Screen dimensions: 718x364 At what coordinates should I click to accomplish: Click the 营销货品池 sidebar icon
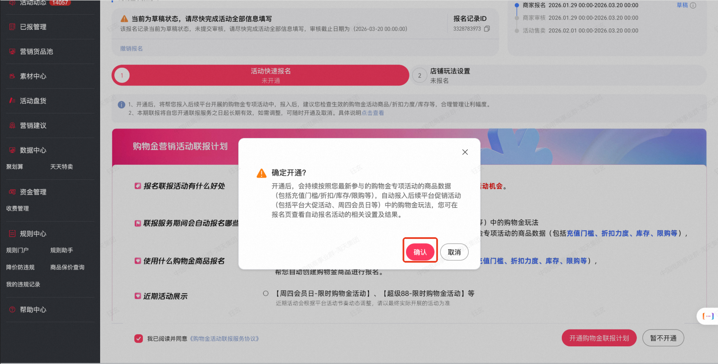click(x=12, y=51)
